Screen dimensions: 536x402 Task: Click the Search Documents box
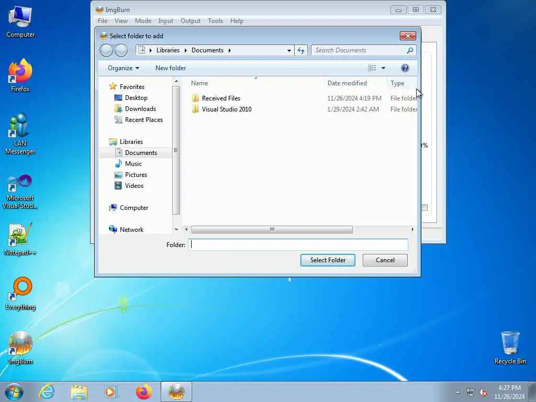pyautogui.click(x=359, y=50)
